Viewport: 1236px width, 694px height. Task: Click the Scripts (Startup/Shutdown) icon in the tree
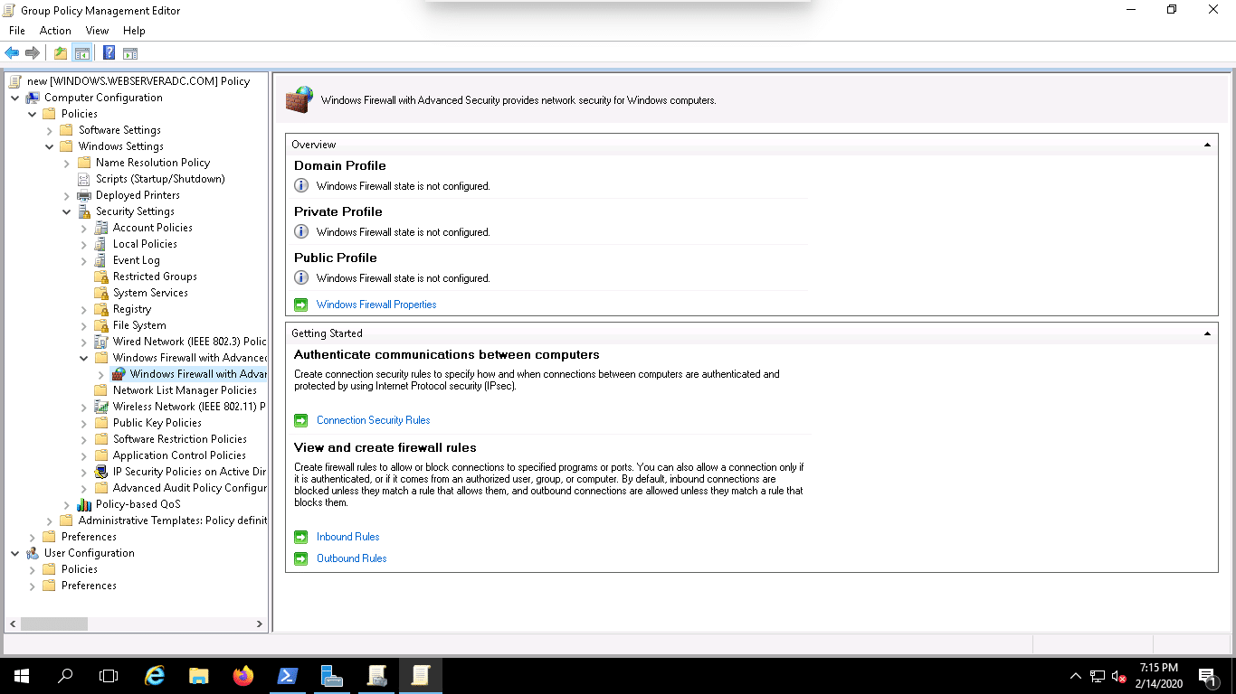click(x=84, y=179)
